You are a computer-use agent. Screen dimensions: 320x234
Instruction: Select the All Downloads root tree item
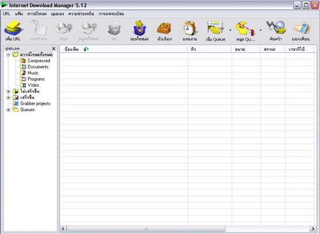(x=36, y=54)
